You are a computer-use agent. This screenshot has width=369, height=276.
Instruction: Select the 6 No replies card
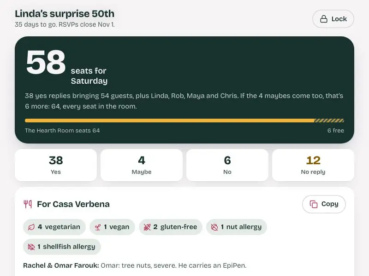227,165
